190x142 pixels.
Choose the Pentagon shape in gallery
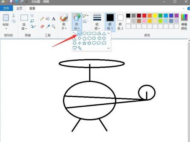[84, 38]
